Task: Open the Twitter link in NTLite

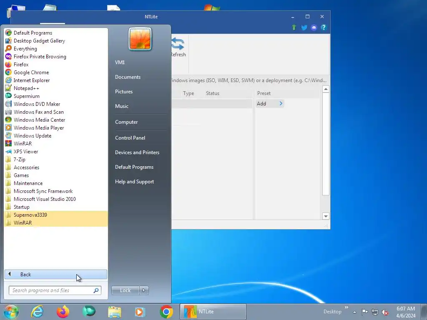Action: pos(304,27)
